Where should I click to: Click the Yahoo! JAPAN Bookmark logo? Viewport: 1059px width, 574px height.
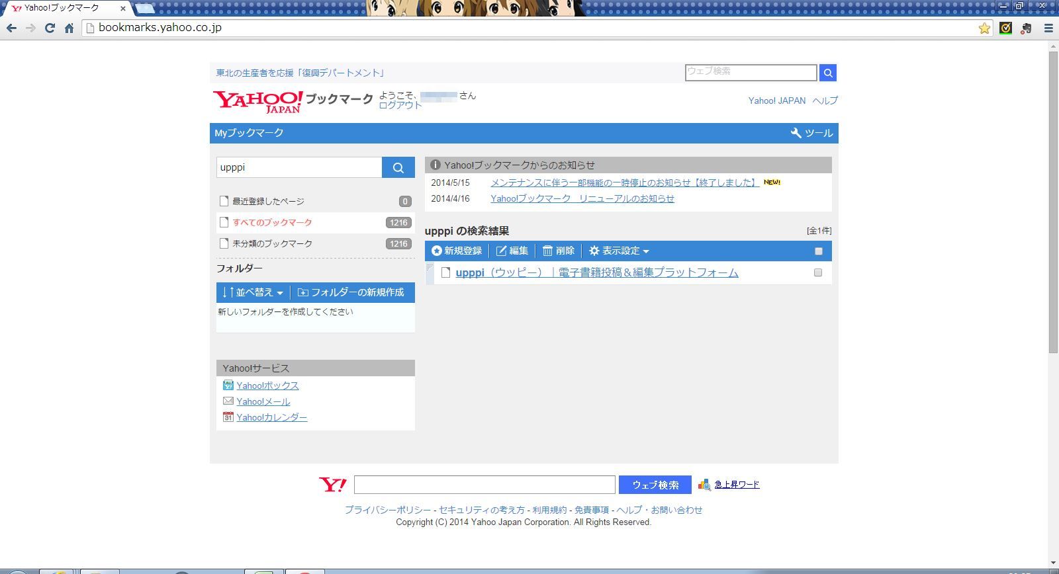pyautogui.click(x=293, y=101)
